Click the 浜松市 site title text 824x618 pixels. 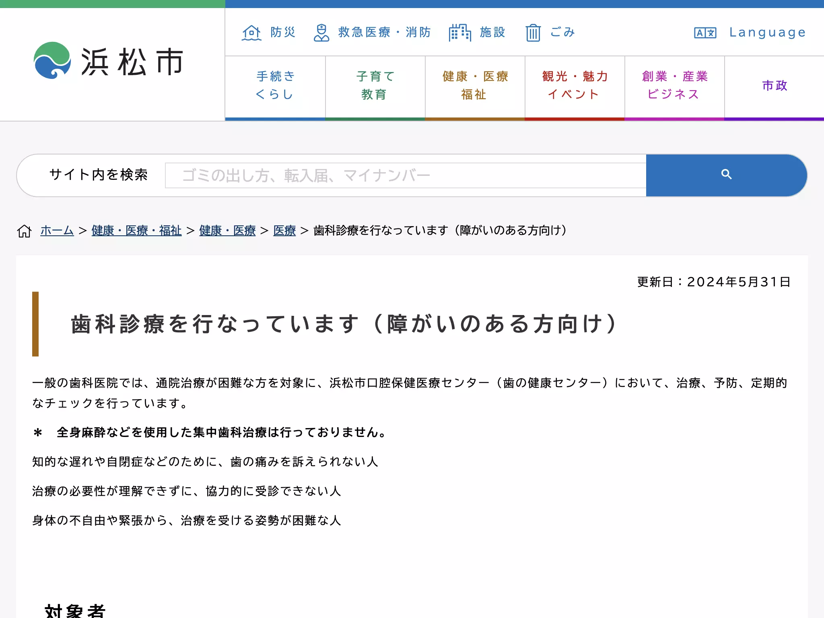132,62
